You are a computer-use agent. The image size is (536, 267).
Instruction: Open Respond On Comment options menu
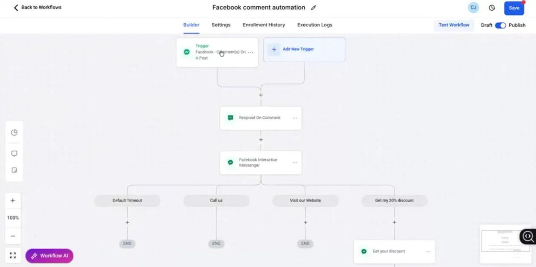tap(295, 118)
